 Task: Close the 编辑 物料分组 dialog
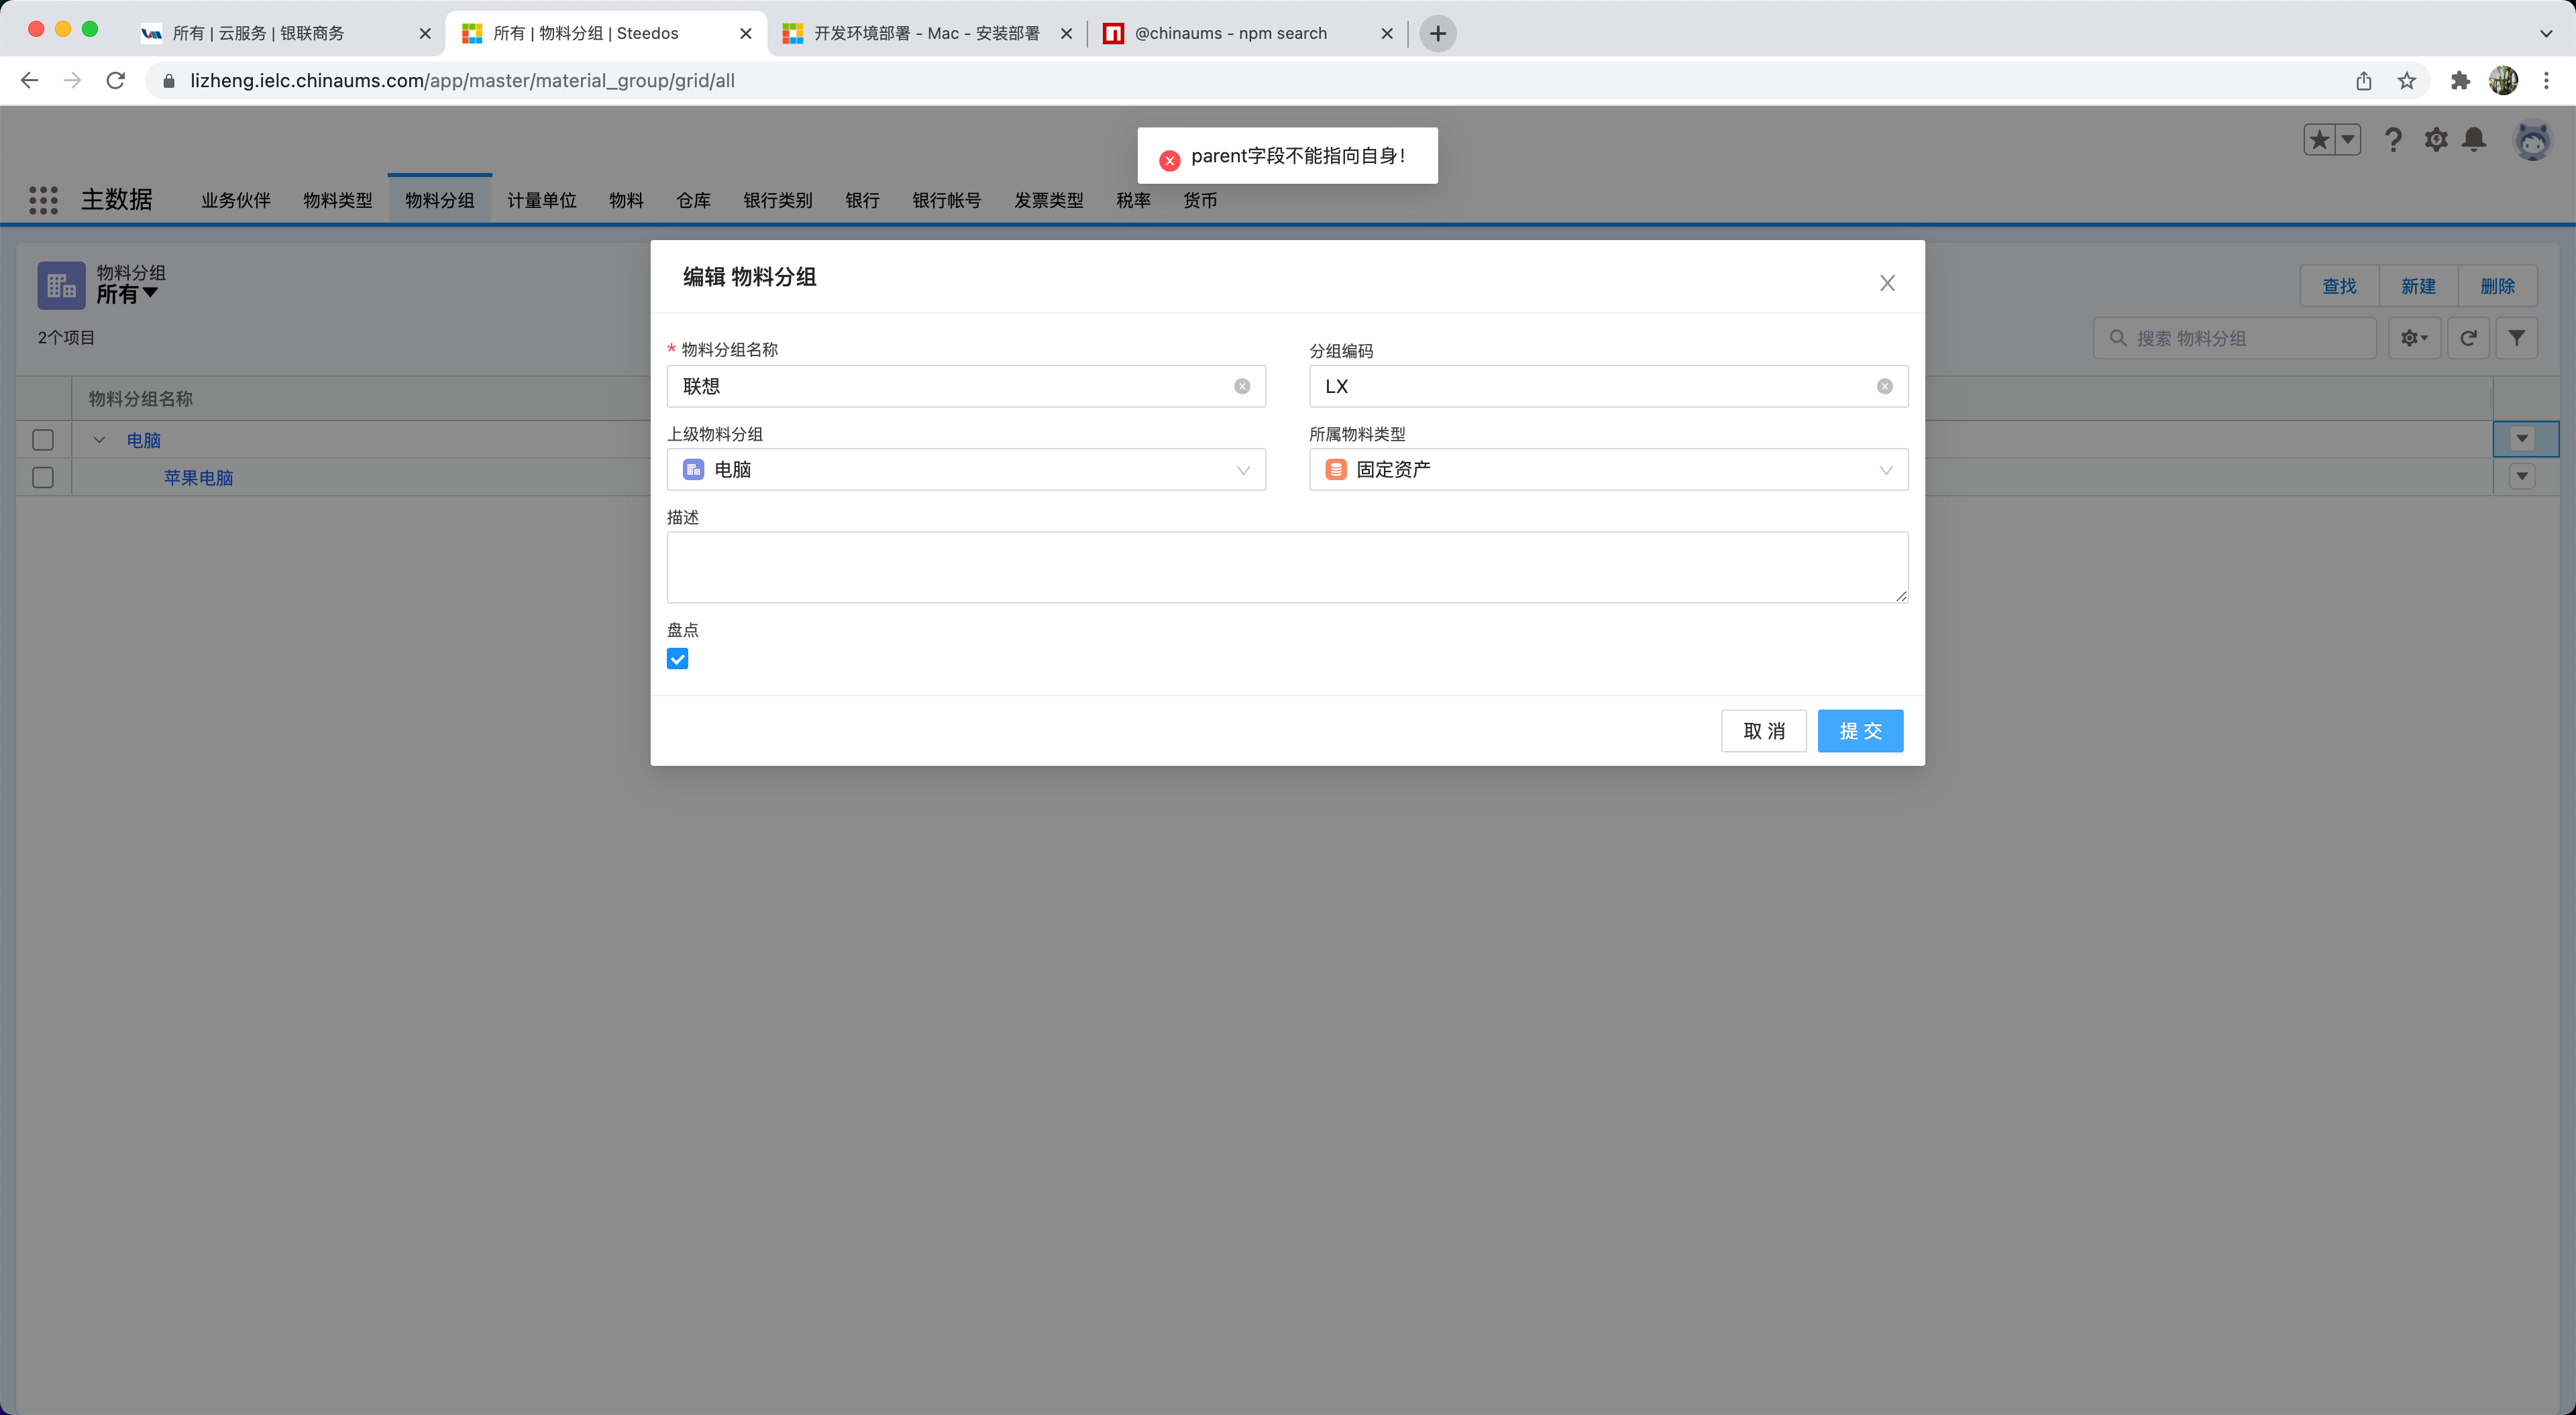coord(1887,283)
